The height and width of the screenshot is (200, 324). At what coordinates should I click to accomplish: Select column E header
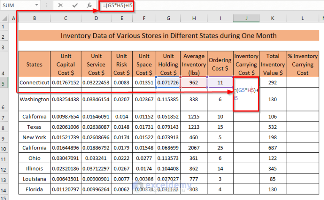click(122, 19)
